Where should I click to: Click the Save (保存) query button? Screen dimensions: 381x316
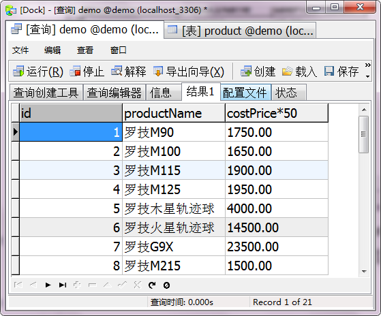click(x=341, y=72)
